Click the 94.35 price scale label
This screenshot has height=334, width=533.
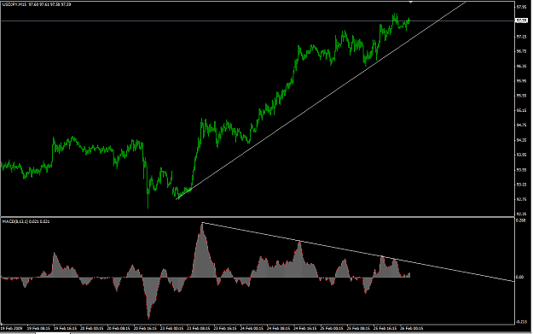pyautogui.click(x=521, y=140)
